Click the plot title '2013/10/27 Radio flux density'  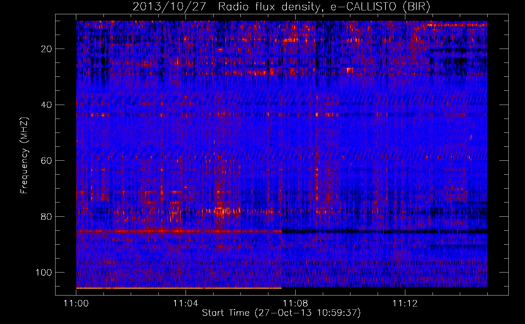pos(281,7)
